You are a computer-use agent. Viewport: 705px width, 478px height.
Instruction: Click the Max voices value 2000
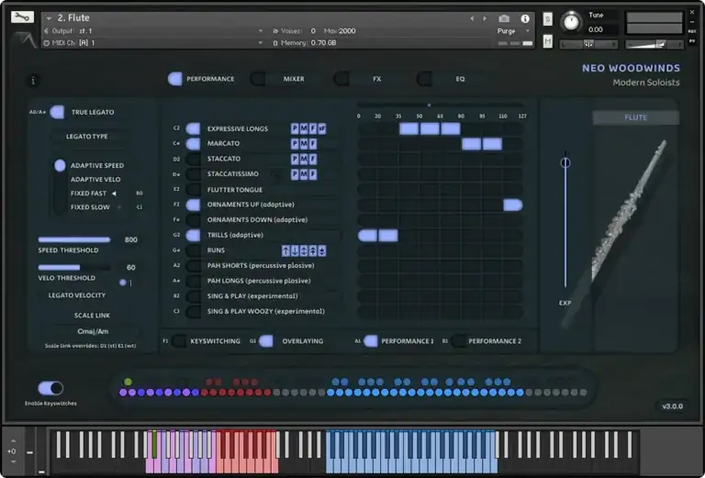point(347,31)
